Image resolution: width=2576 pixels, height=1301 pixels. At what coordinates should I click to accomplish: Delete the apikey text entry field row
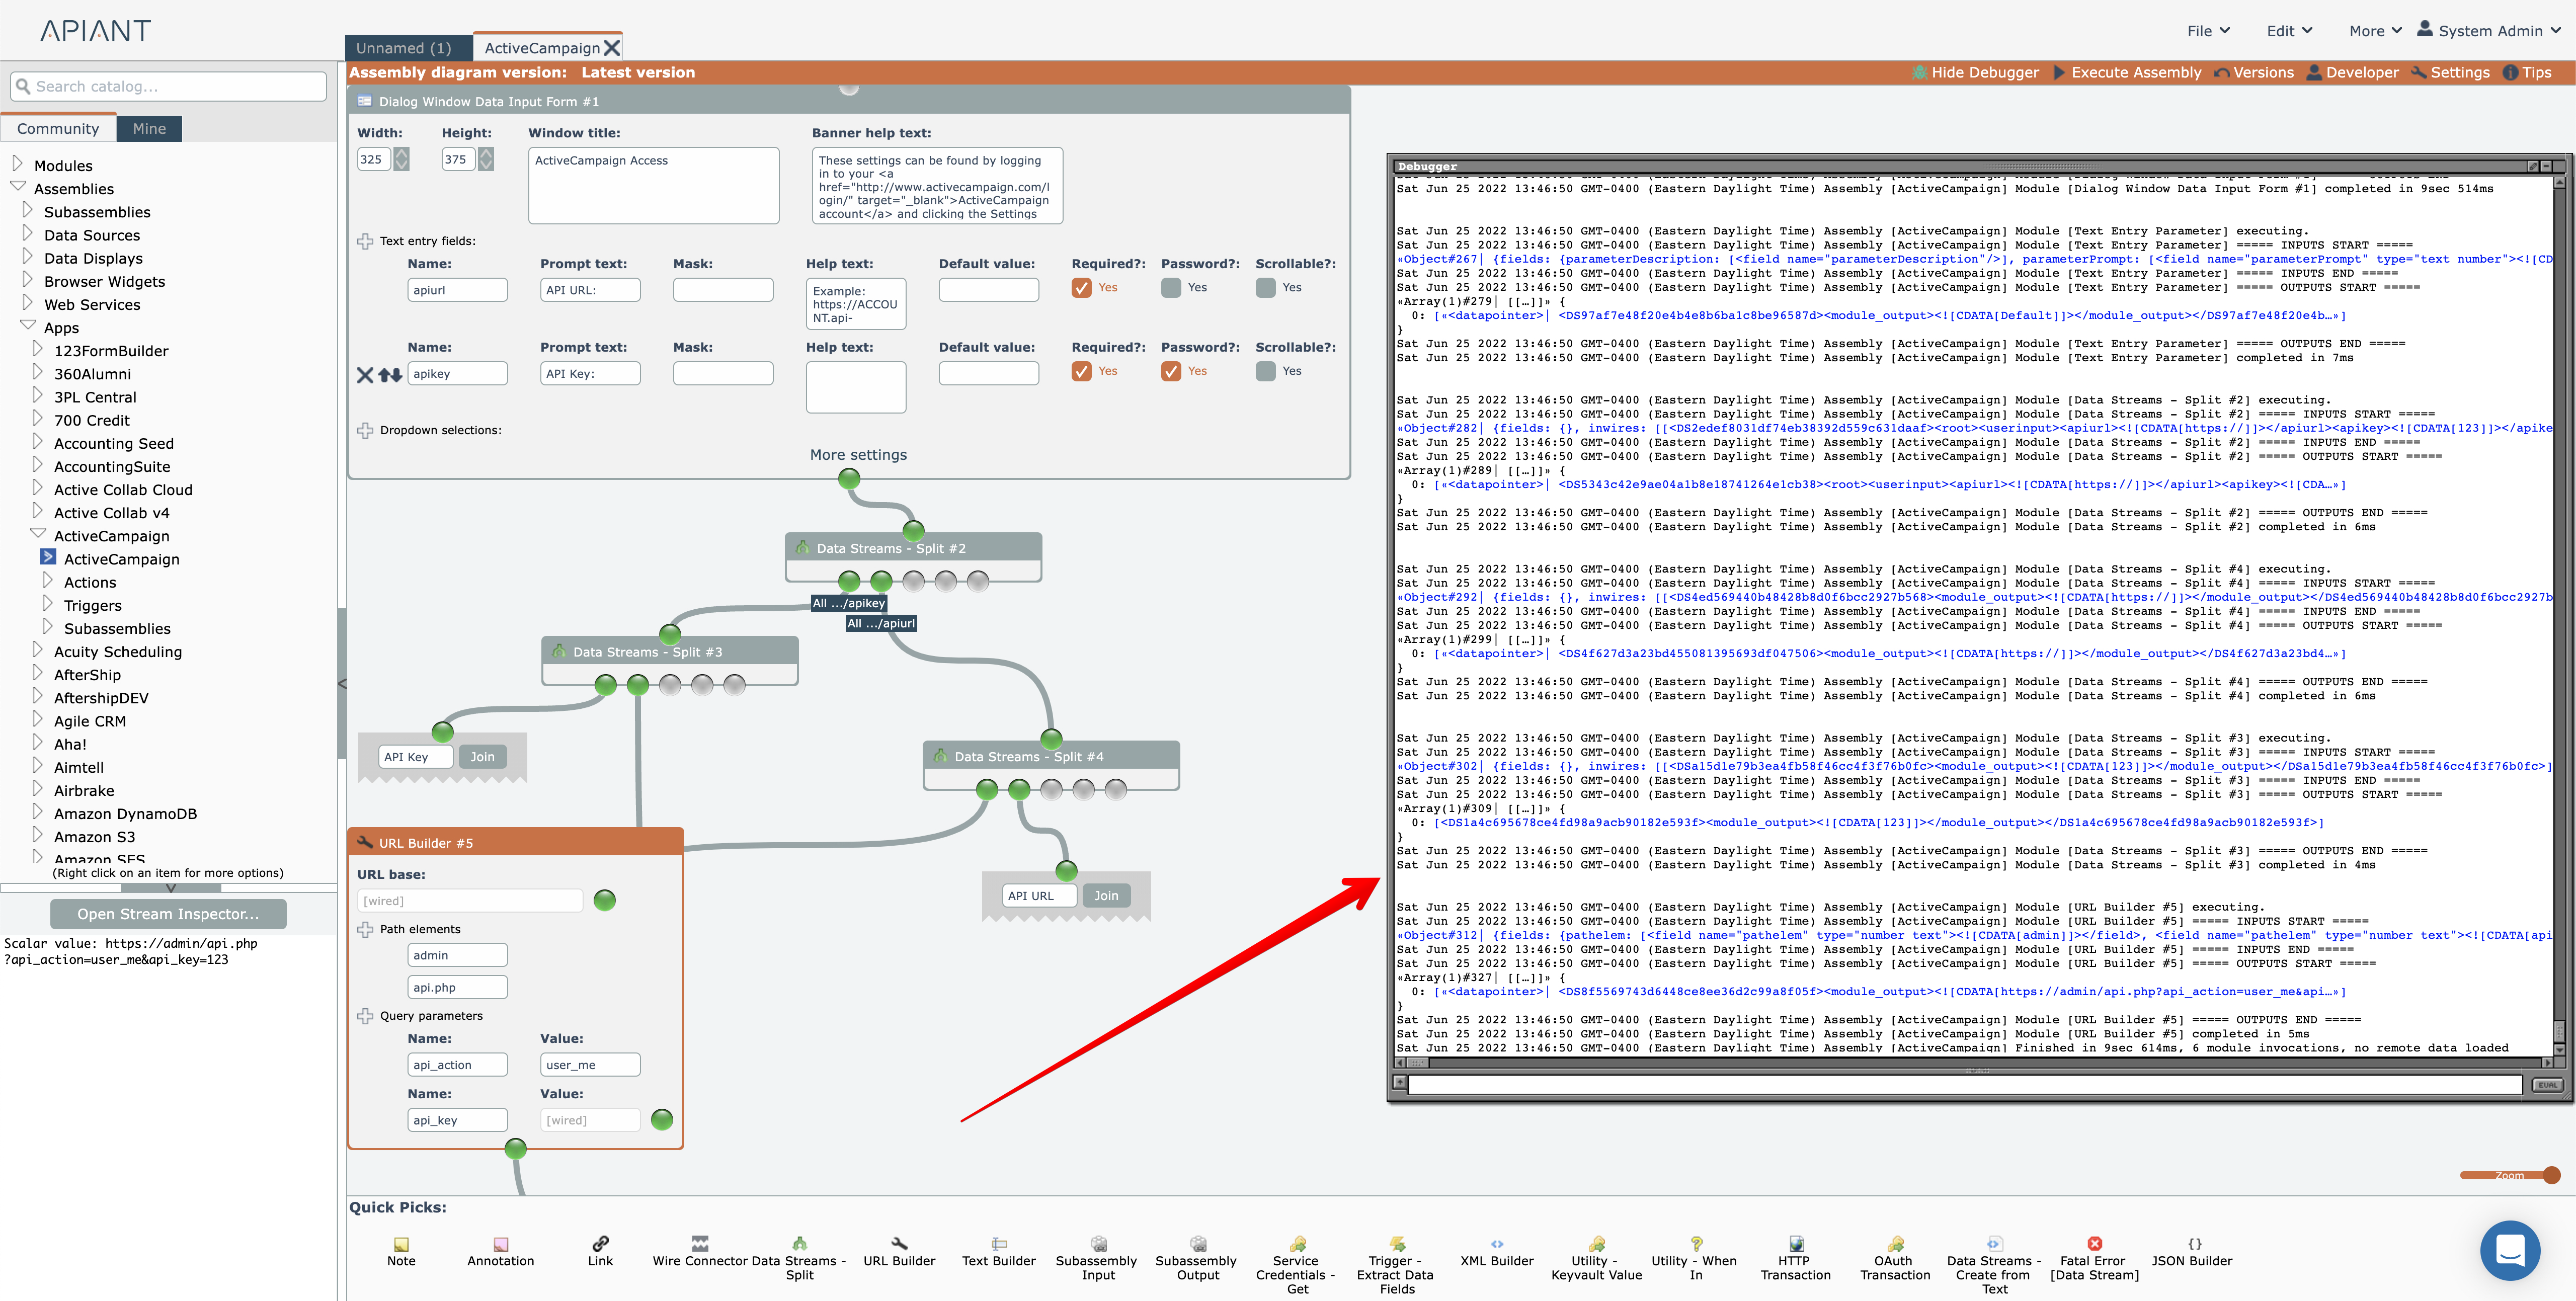click(x=365, y=375)
